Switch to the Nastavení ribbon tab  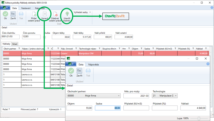click(x=26, y=8)
